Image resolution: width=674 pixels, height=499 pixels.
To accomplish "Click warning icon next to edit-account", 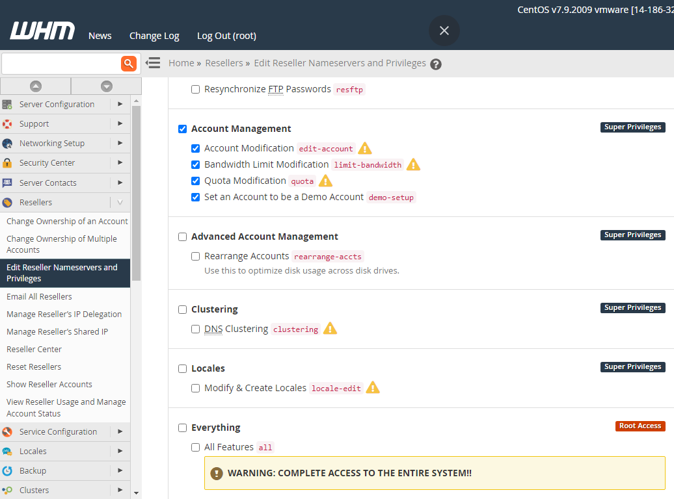I will (365, 148).
